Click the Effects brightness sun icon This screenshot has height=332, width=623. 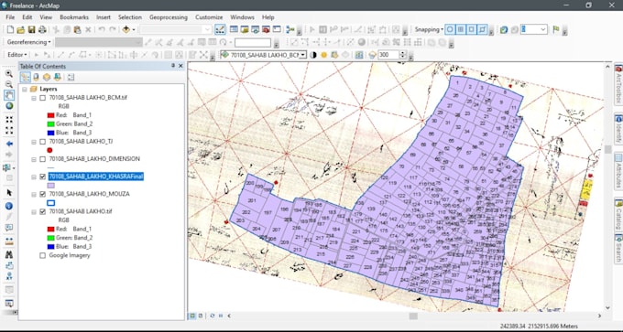[323, 55]
